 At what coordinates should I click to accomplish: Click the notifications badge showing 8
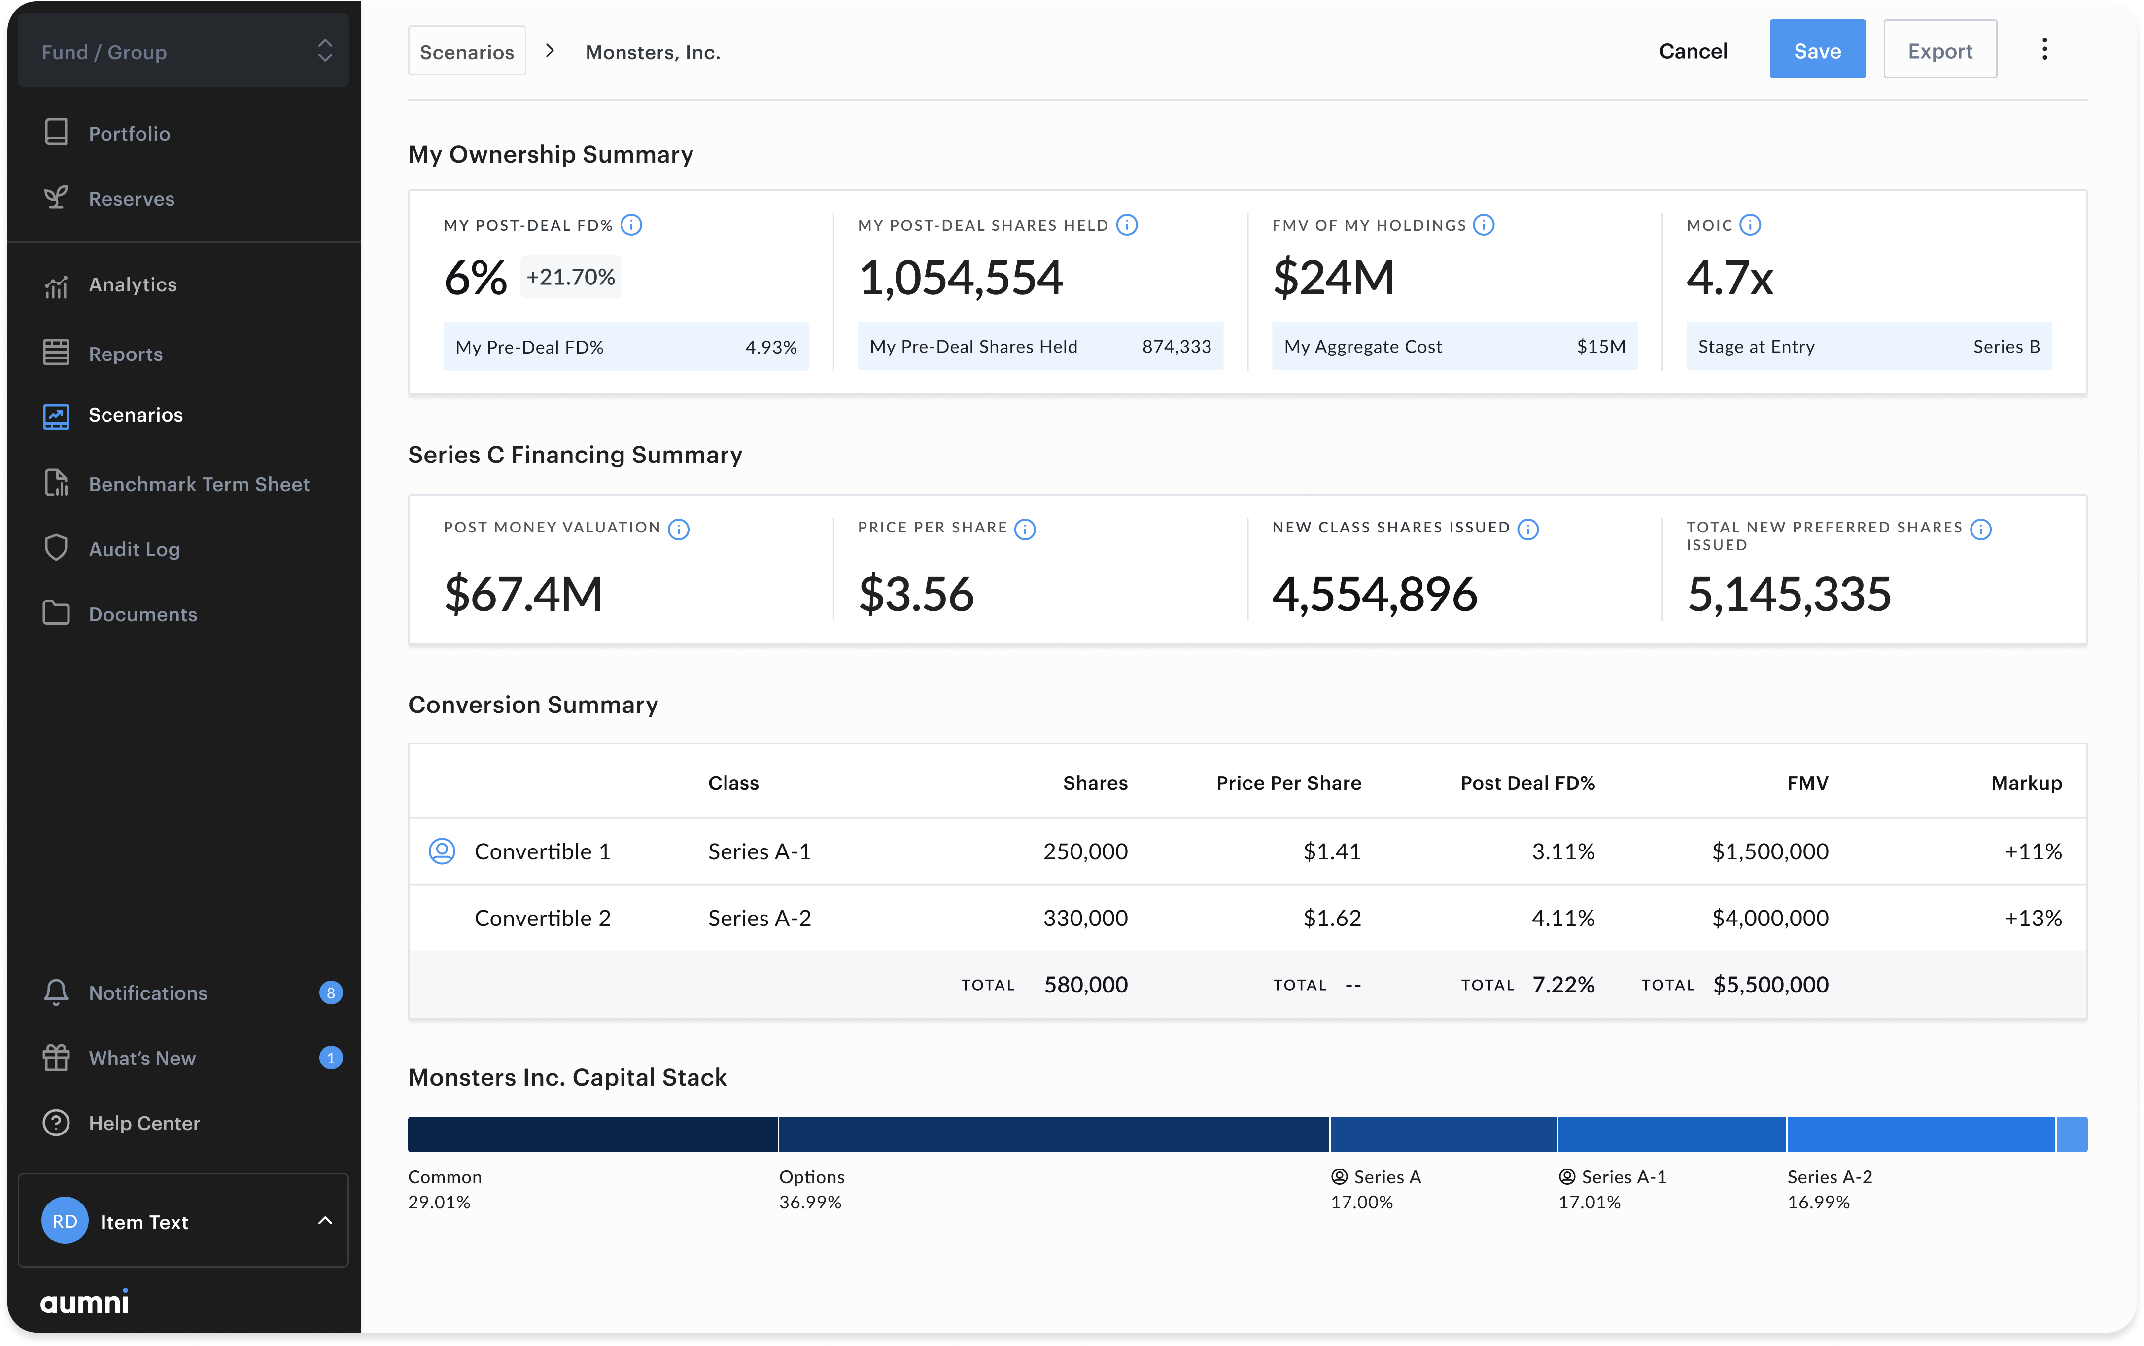click(x=331, y=992)
